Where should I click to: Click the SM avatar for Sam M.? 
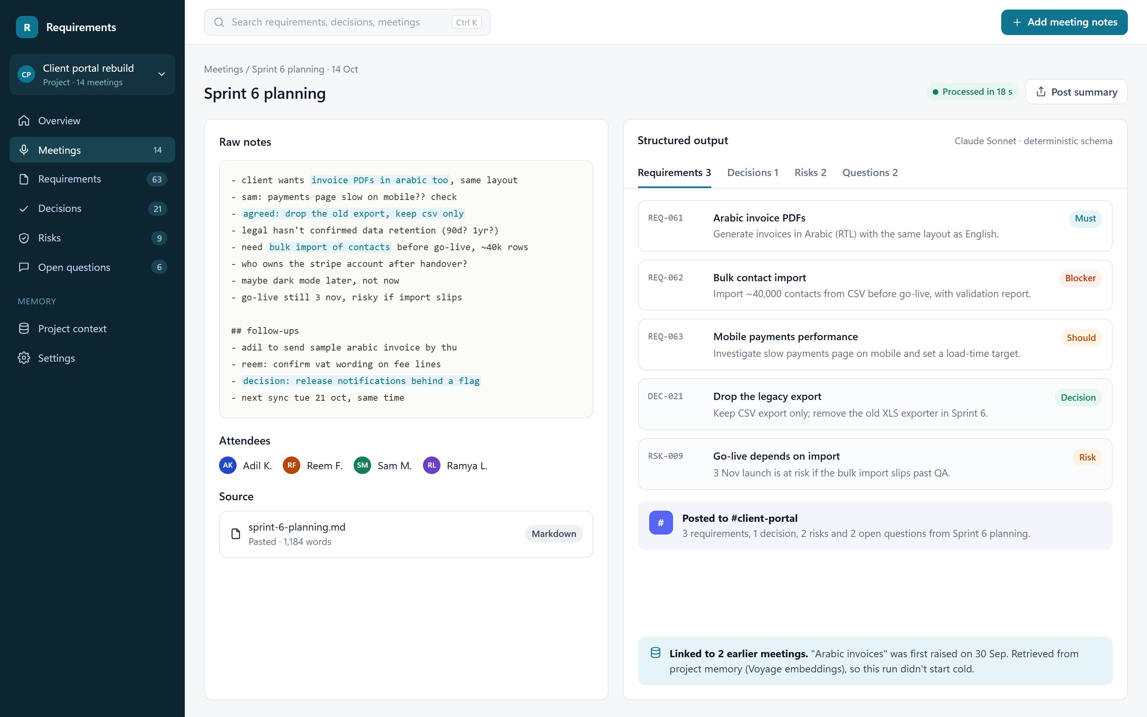tap(362, 465)
